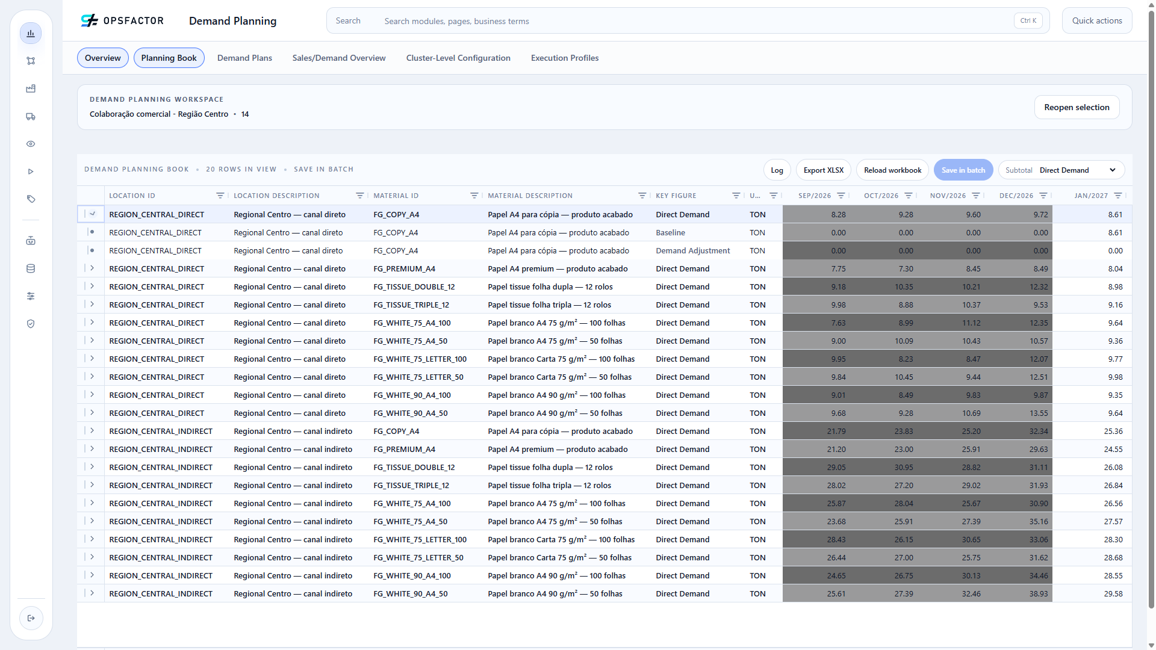Screen dimensions: 1156x650
Task: Open the Subtotal Direct Demand dropdown
Action: pyautogui.click(x=1061, y=170)
